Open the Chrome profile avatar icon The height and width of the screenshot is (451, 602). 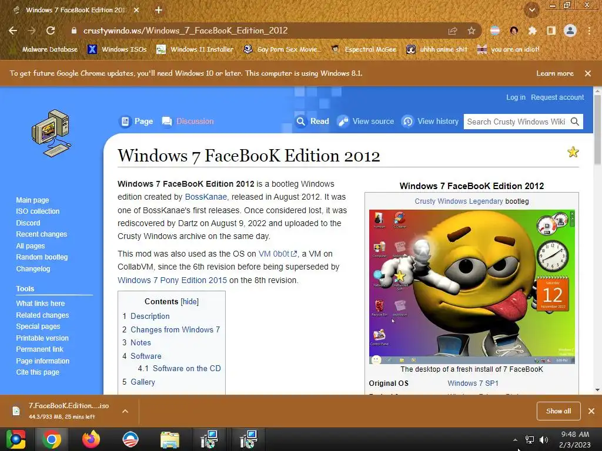570,31
